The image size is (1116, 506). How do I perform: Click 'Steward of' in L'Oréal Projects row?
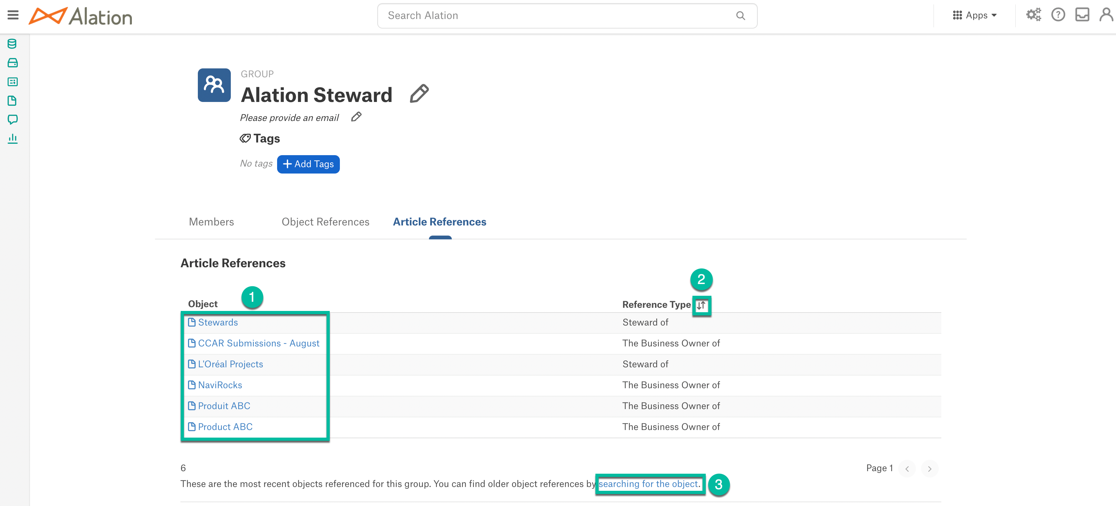coord(645,364)
